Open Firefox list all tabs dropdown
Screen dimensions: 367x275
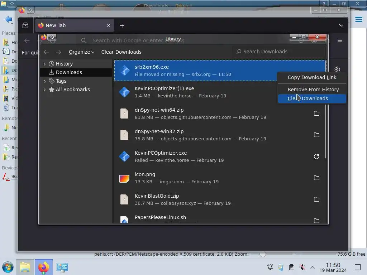(341, 25)
